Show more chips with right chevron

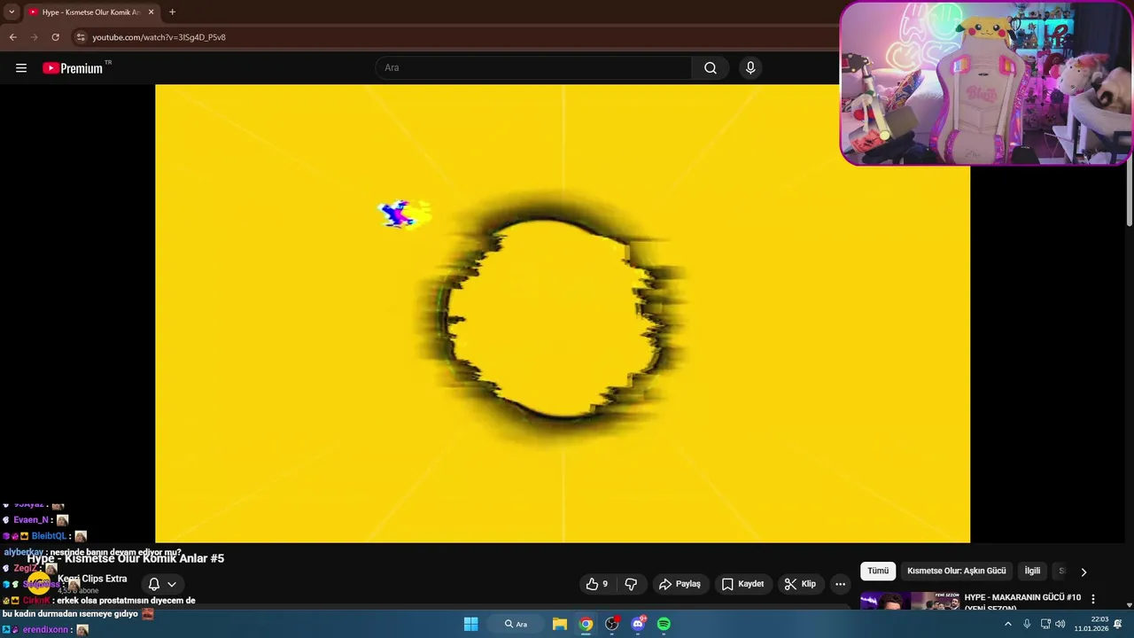[1083, 572]
